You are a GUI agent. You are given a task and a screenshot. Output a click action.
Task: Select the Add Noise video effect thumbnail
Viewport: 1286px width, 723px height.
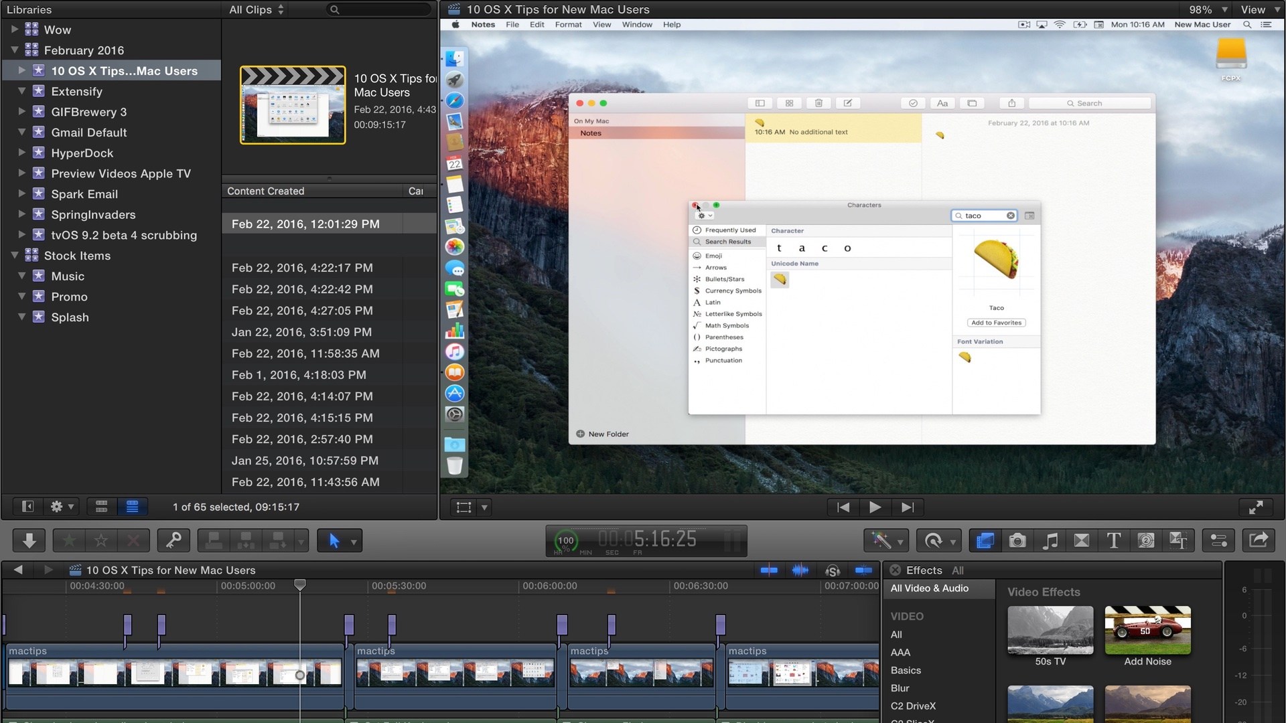coord(1147,630)
